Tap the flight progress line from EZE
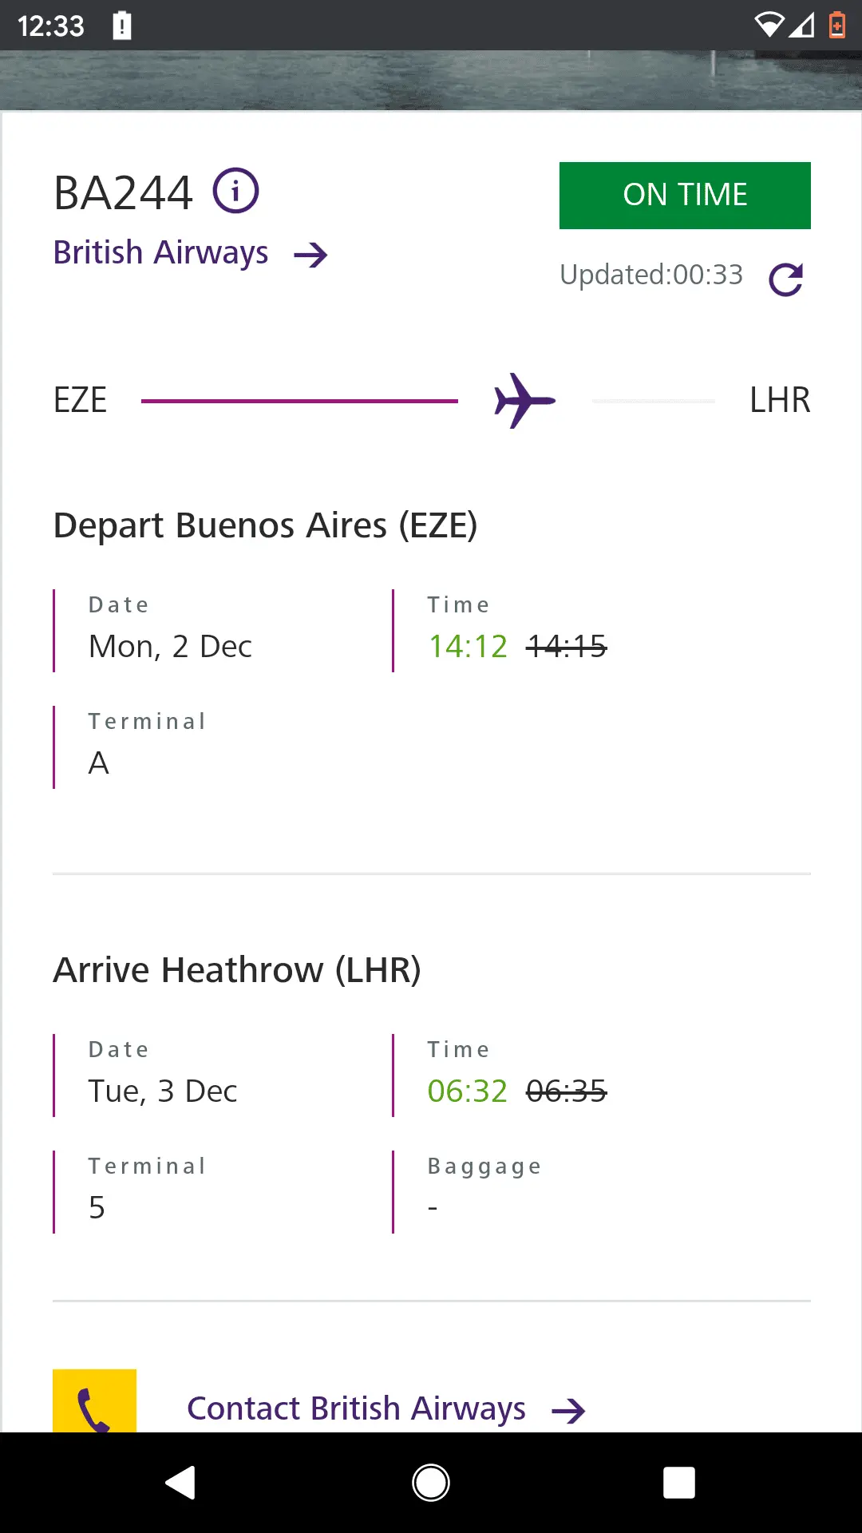 [x=299, y=401]
